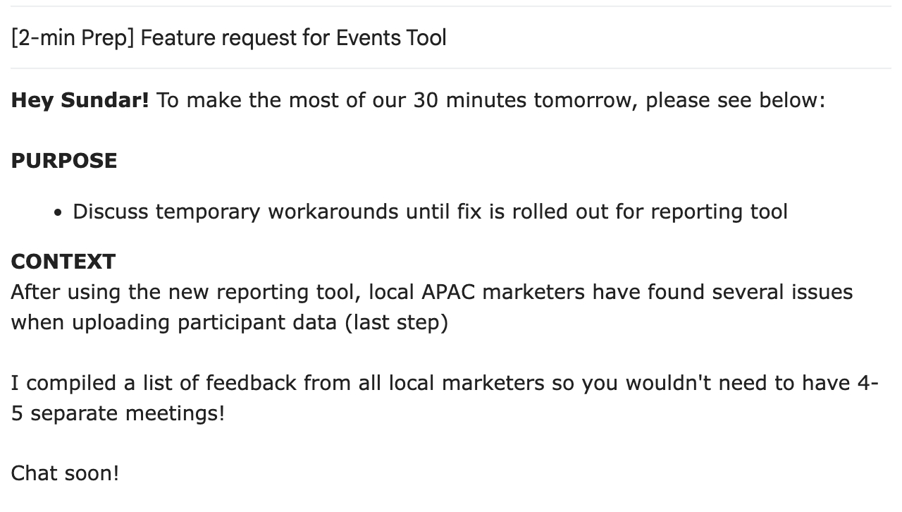The height and width of the screenshot is (512, 902).
Task: Click 'separate meetings!' text
Action: pyautogui.click(x=128, y=413)
